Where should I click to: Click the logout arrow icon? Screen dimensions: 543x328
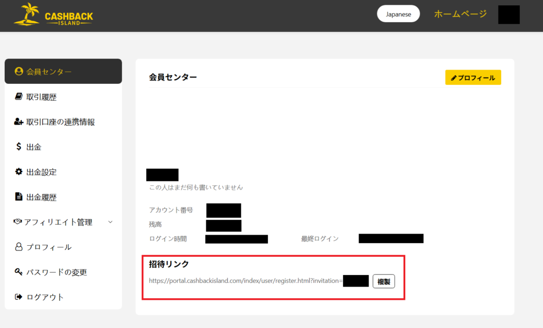pos(19,297)
